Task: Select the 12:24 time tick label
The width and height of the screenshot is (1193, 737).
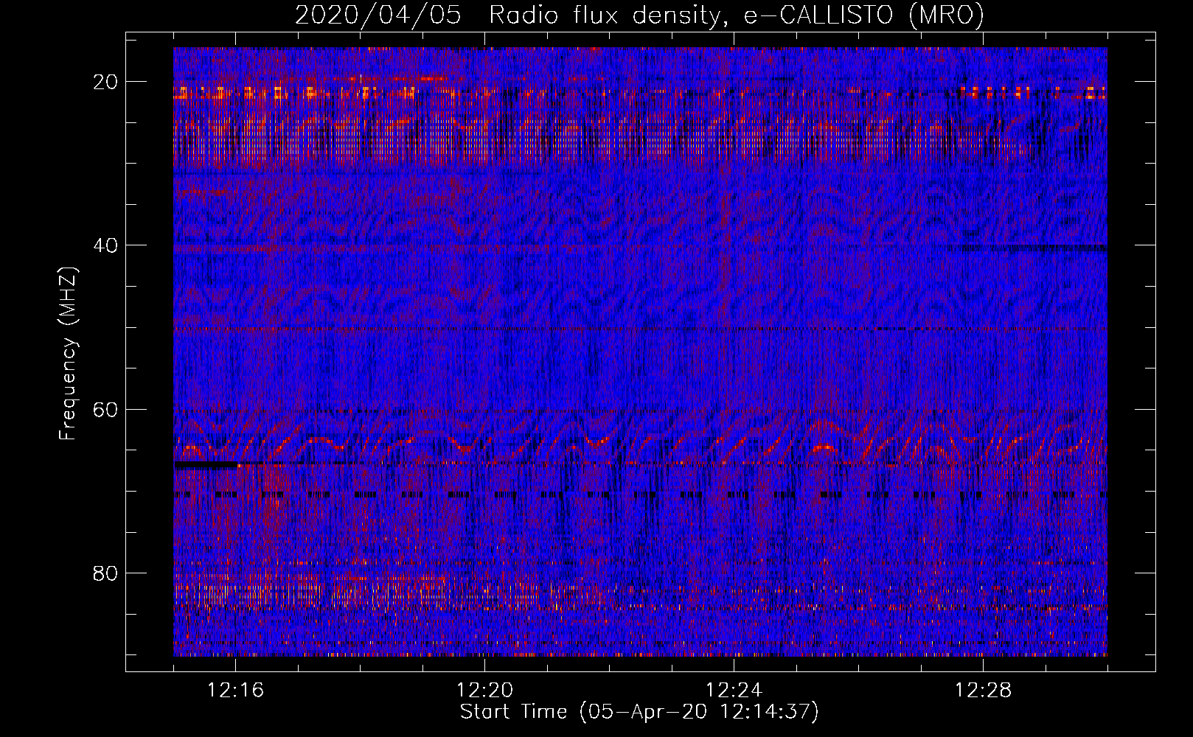Action: point(734,691)
